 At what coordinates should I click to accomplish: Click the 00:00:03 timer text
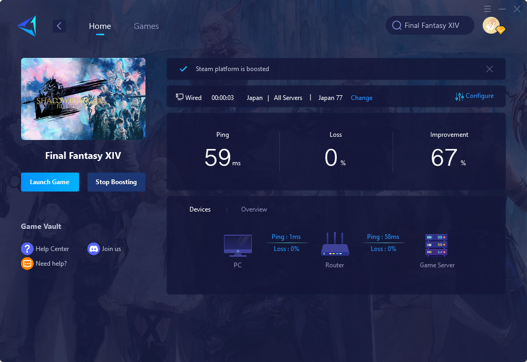222,98
